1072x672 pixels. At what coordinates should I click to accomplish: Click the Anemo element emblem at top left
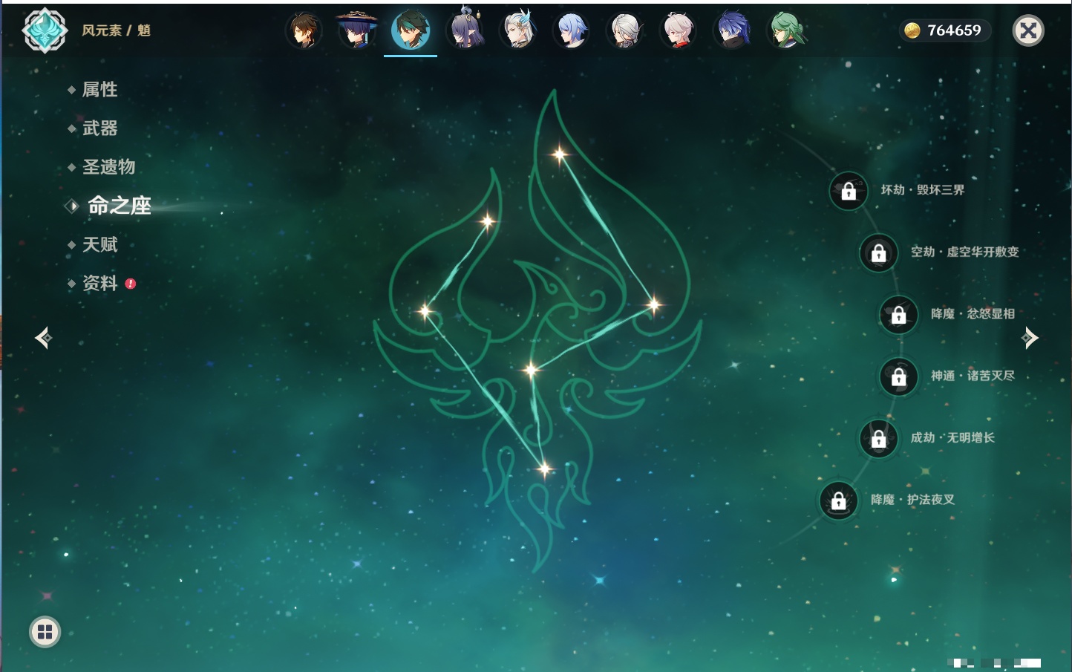(45, 30)
